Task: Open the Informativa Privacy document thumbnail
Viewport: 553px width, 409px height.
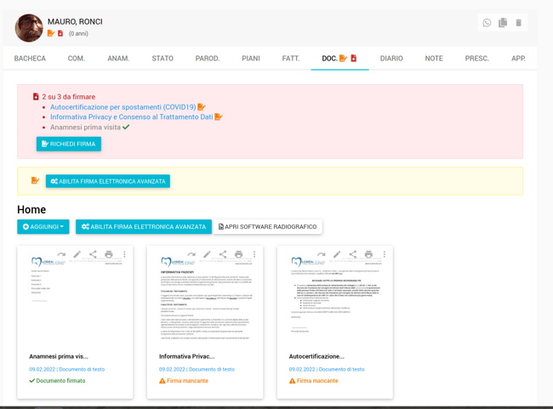Action: pos(204,302)
